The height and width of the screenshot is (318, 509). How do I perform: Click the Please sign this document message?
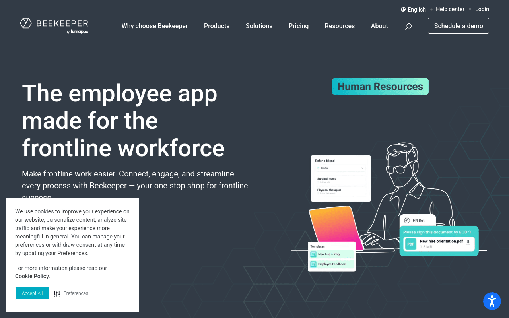(437, 232)
